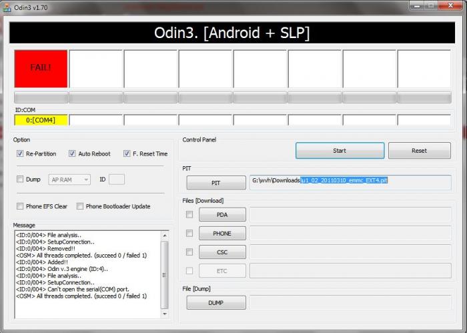Click the CSC file path field
This screenshot has width=467, height=333.
[x=350, y=252]
